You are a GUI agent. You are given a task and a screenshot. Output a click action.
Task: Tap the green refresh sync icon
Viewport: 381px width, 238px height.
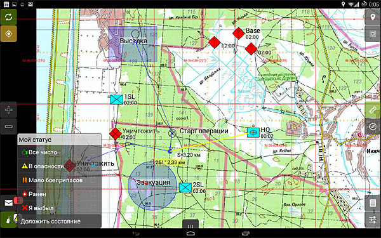tap(8, 17)
